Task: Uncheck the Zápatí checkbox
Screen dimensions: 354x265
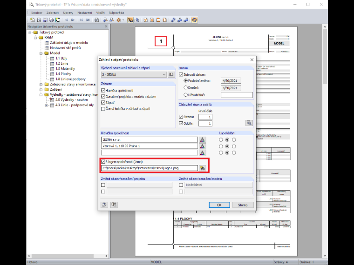Action: pos(103,103)
